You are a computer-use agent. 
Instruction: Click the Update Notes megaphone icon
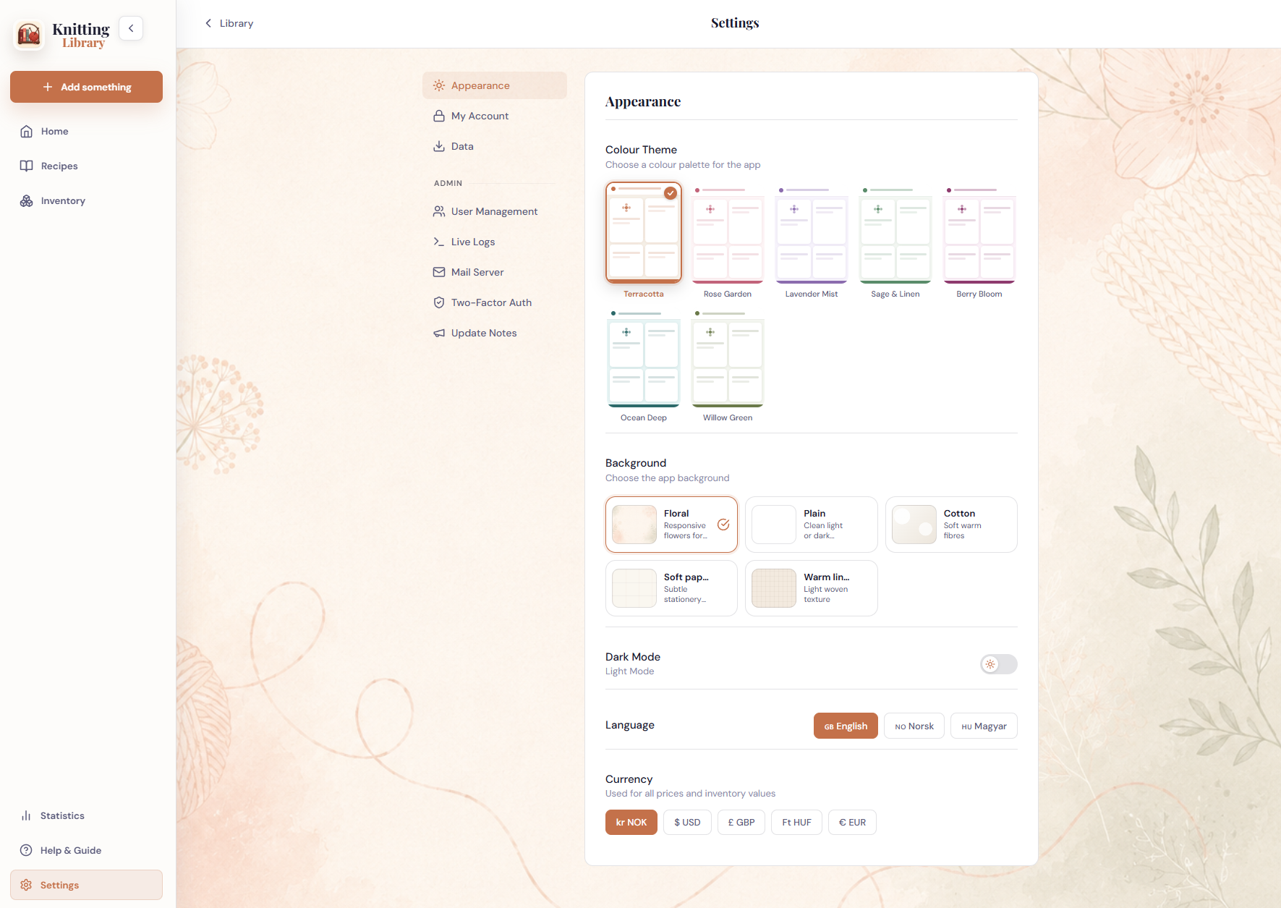439,333
